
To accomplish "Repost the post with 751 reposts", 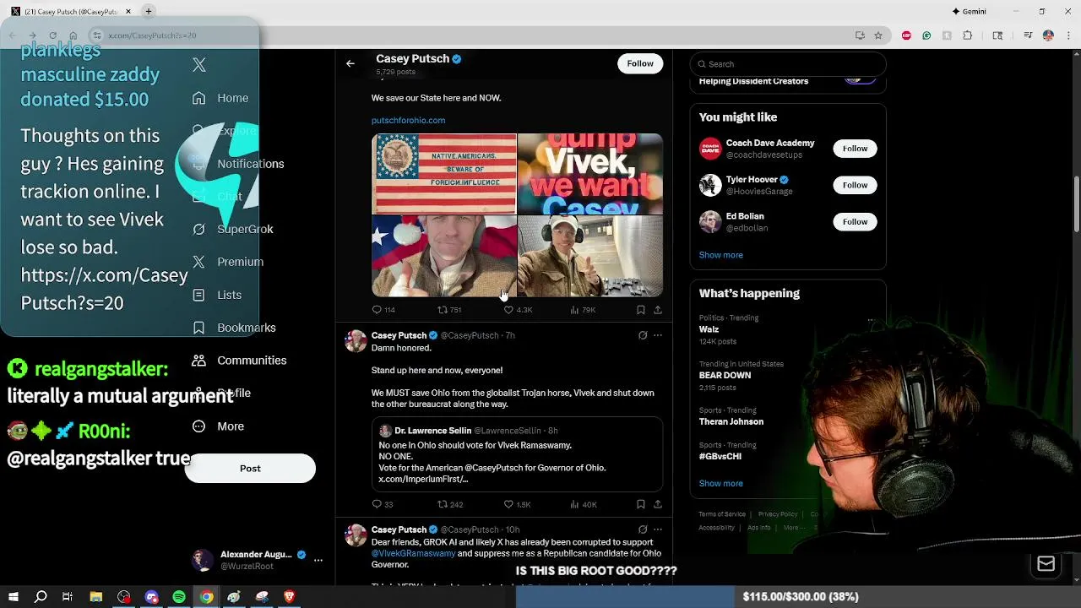I will (449, 310).
